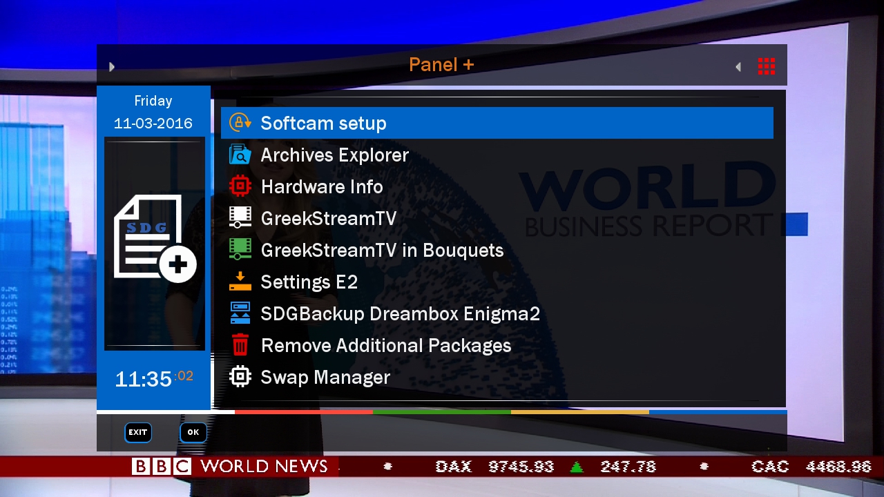Click the date 11-03-2016

pos(153,124)
